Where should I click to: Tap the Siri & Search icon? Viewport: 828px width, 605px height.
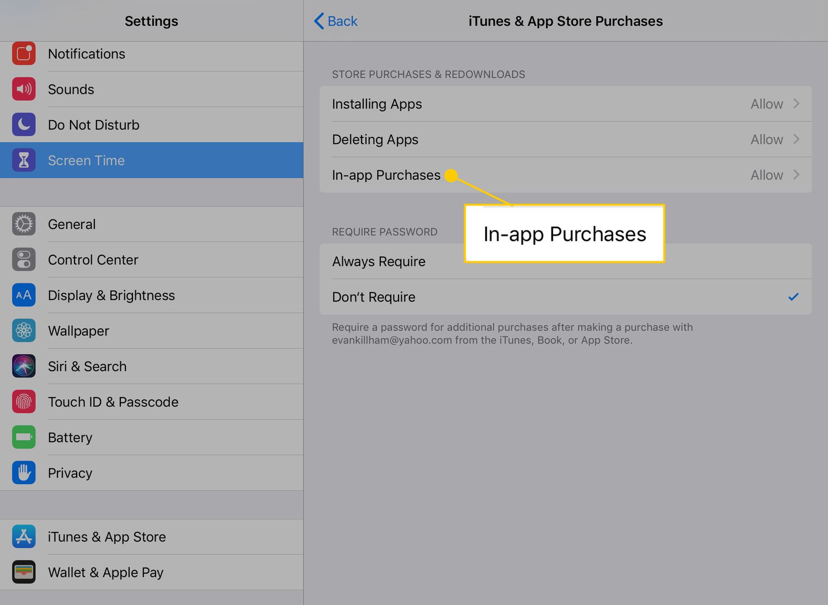[x=24, y=366]
